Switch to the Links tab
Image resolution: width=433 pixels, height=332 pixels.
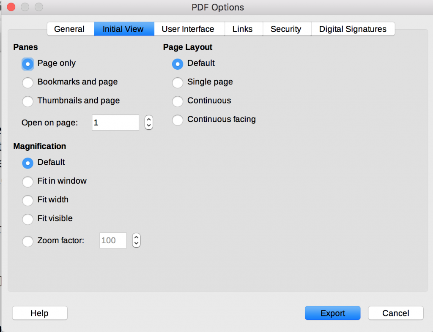pos(243,29)
